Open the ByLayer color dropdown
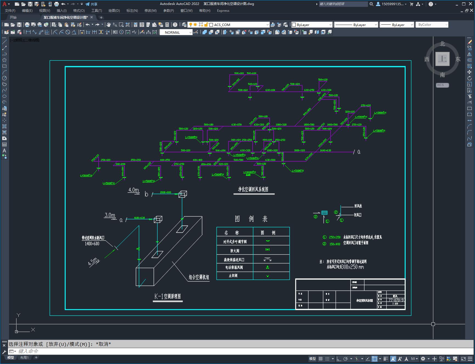Viewport: 475px width, 364px height. click(312, 25)
